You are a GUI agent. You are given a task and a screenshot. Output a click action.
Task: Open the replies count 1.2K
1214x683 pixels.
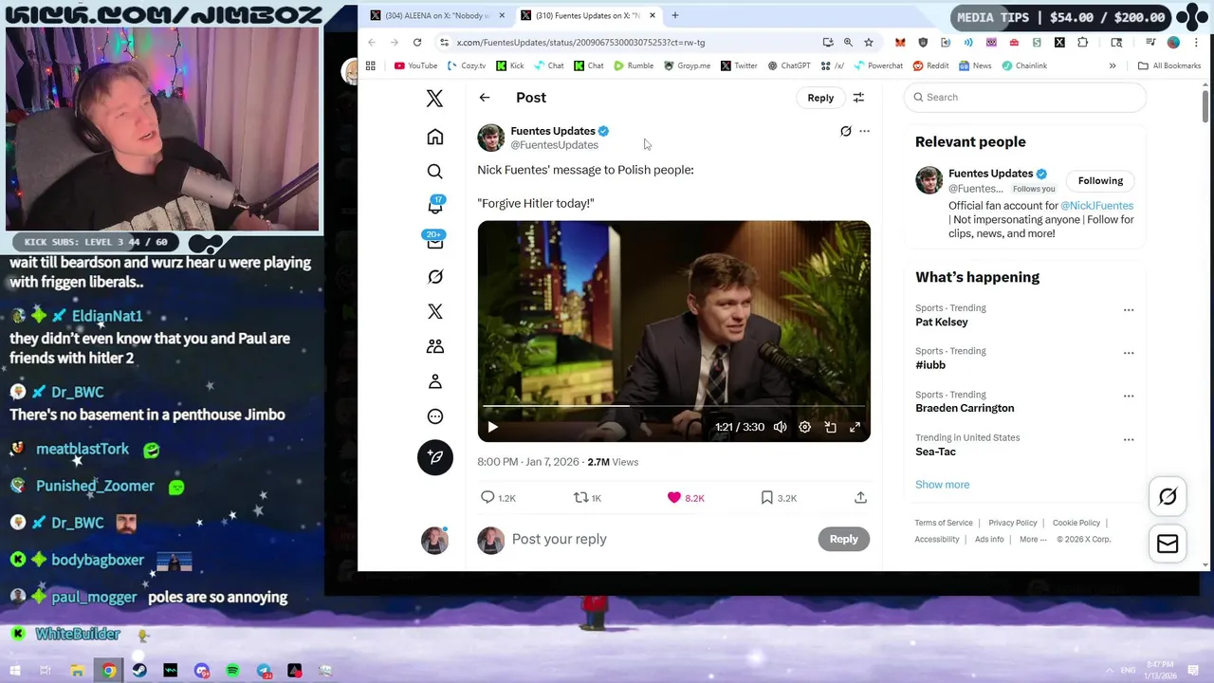click(498, 498)
